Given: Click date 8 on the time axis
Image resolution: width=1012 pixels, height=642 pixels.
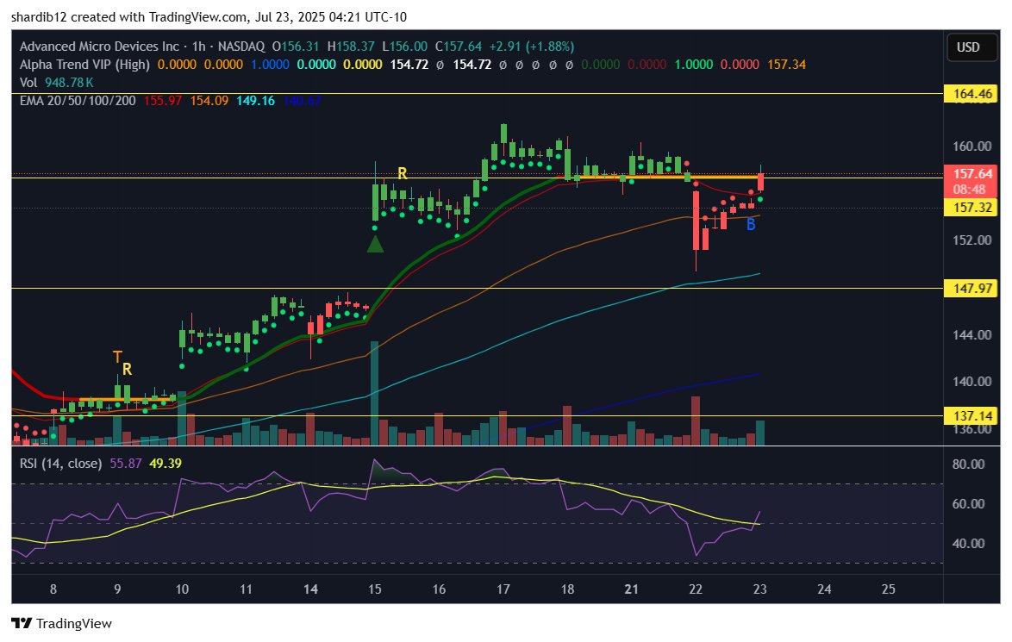Looking at the screenshot, I should tap(53, 589).
